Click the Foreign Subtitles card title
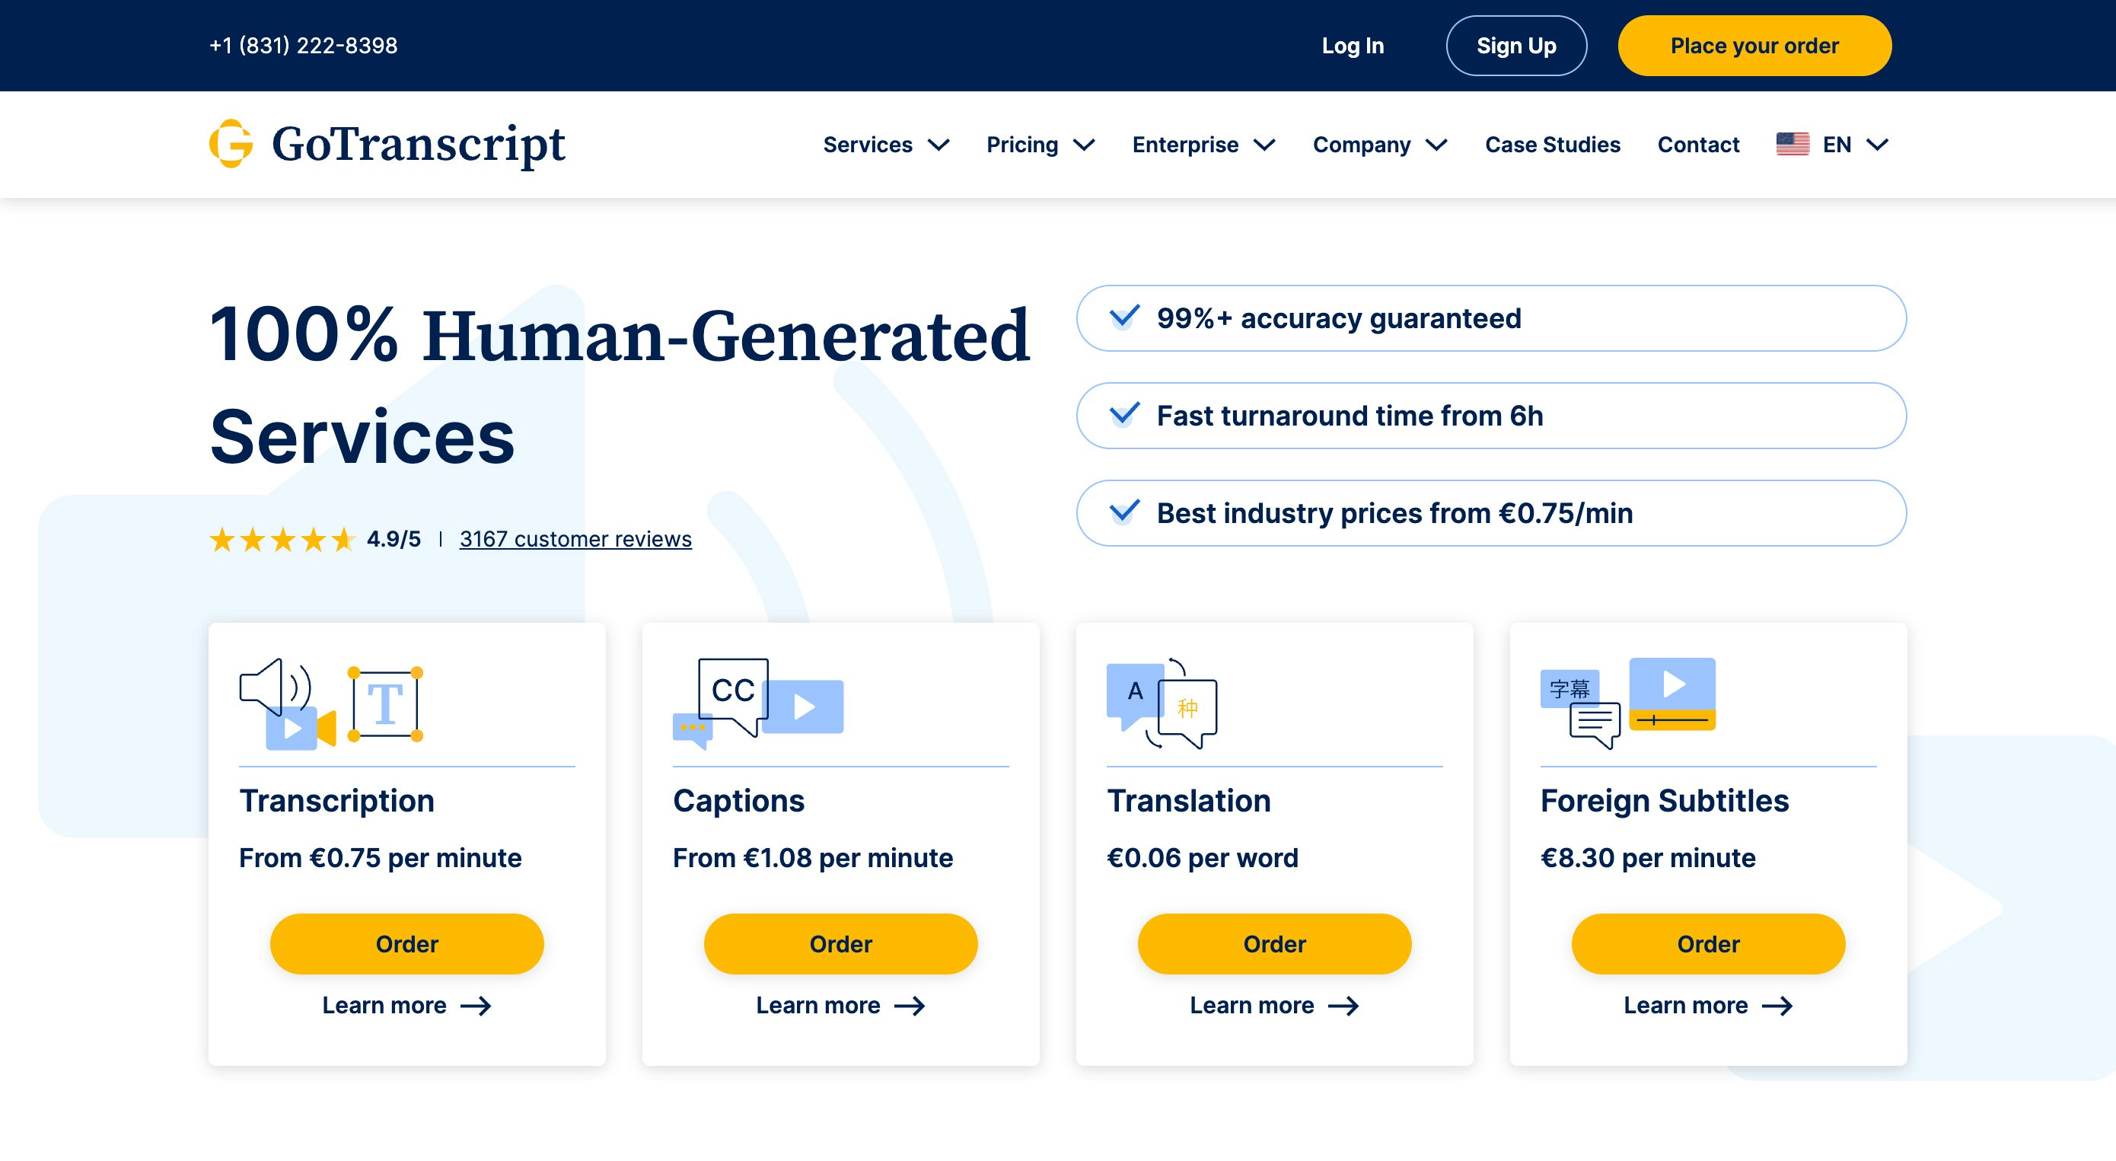Screen dimensions: 2116x1161 [x=1664, y=801]
